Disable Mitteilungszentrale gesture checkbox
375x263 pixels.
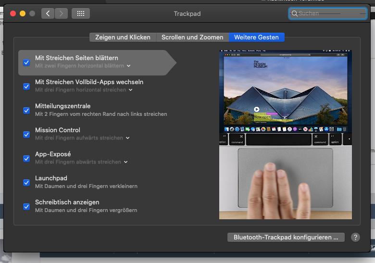tap(26, 111)
